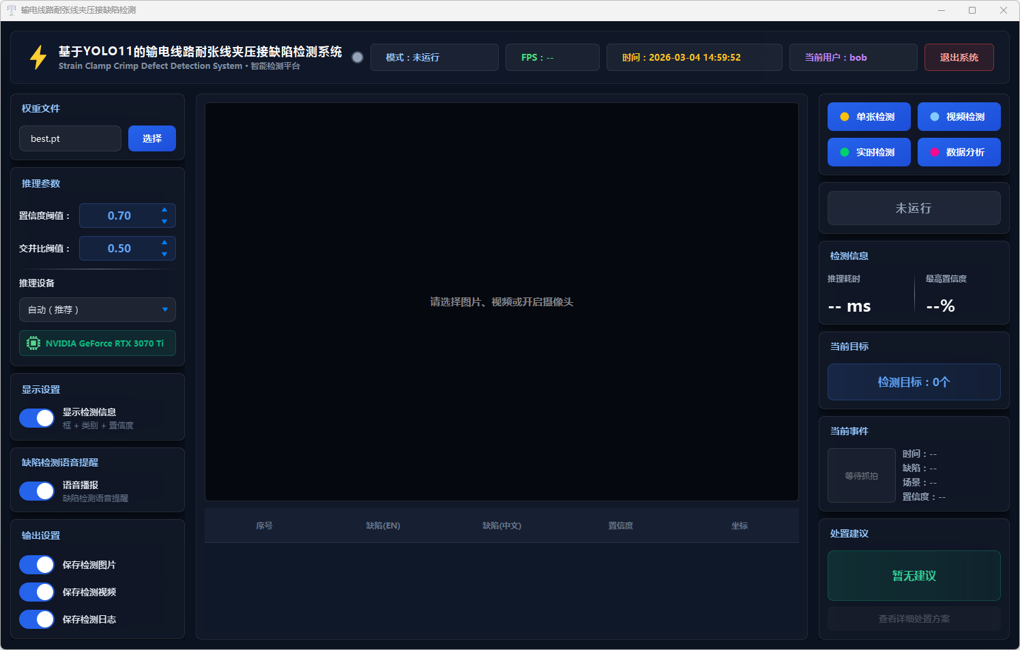Toggle the 显示检测信息 switch

37,418
